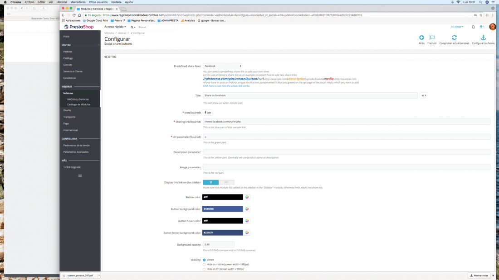Open Pedidos in the sidebar

tap(68, 52)
